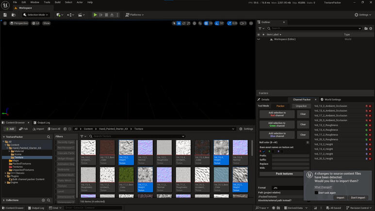Open the Selection Mode dropdown
375x211 pixels.
click(35, 15)
